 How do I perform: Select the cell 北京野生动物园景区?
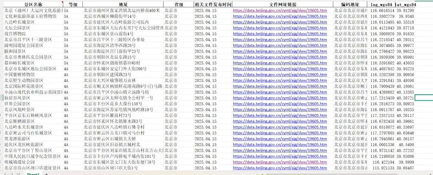coord(33,80)
